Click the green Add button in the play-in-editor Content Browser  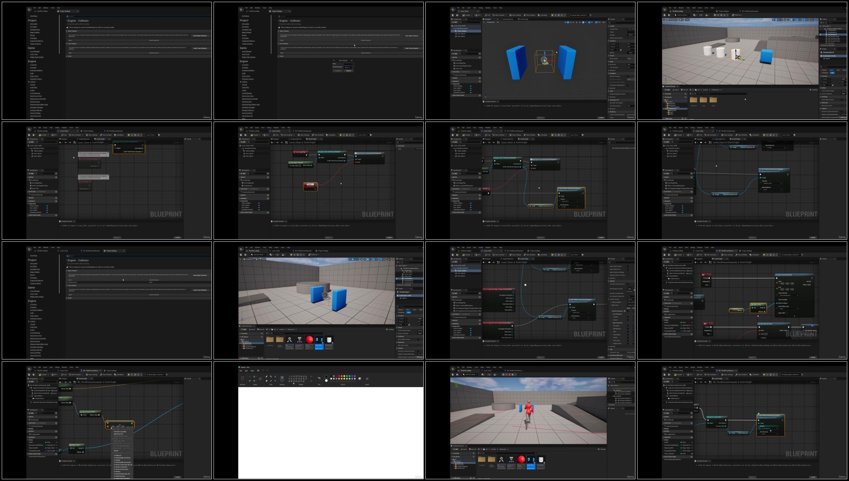[455, 449]
